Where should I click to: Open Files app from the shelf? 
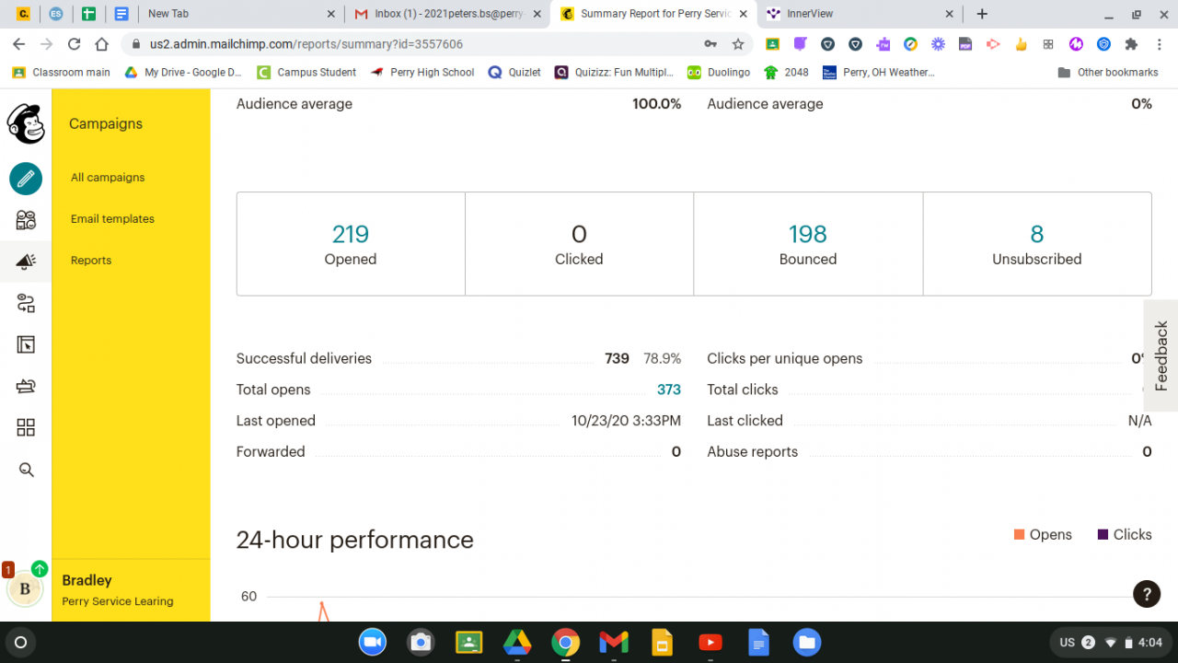coord(806,642)
